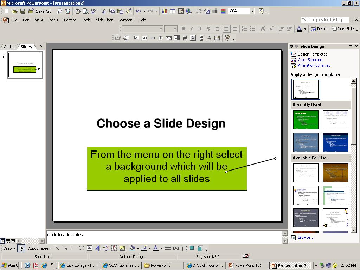Open the Draw menu dropdown
Viewport: 360px width, 270px height.
pyautogui.click(x=9, y=248)
